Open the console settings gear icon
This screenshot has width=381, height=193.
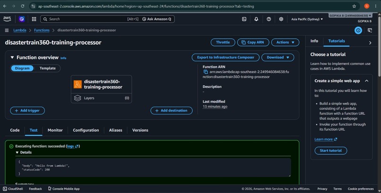coord(281,19)
